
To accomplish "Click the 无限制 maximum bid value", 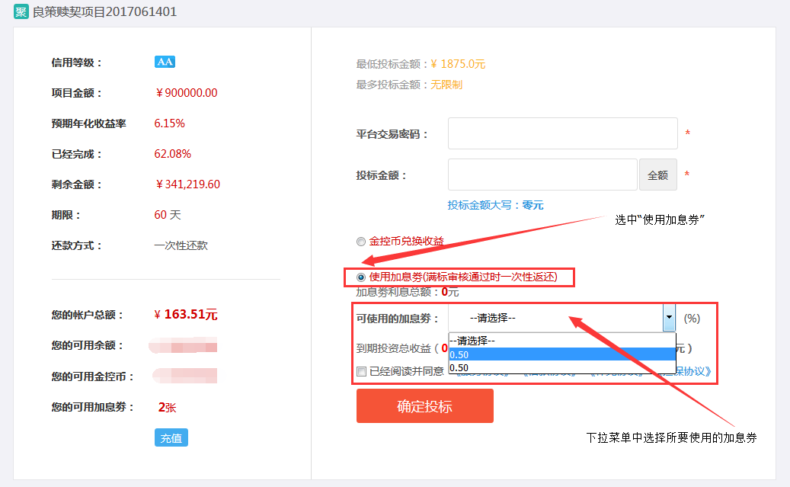I will [x=446, y=85].
